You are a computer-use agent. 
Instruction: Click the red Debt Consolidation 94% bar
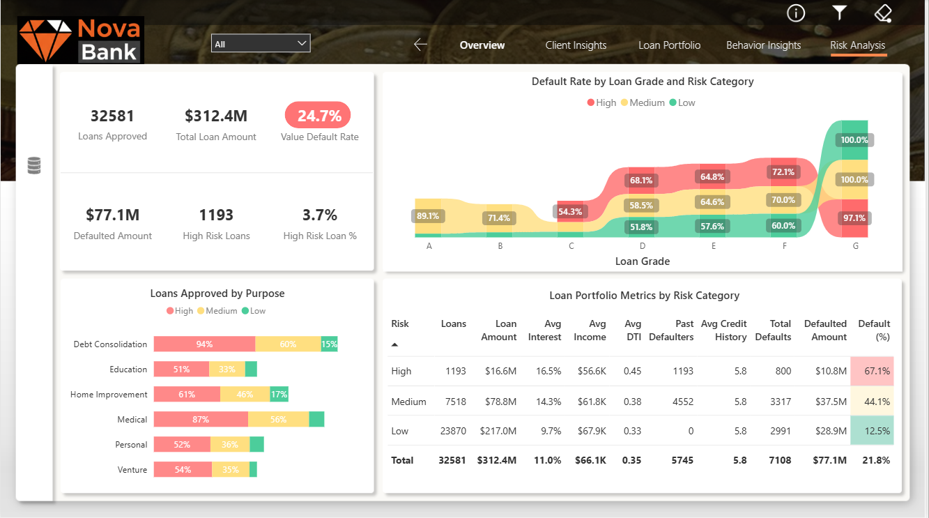coord(204,344)
